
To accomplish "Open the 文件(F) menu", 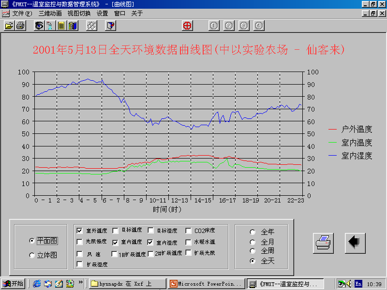I will click(22, 14).
